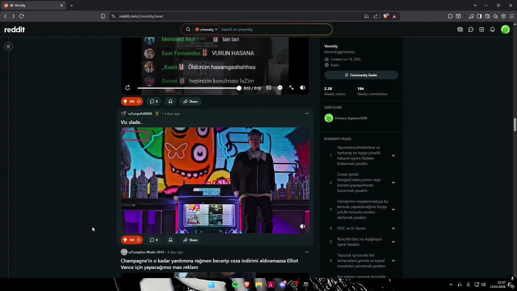Share the 106-point post
The height and width of the screenshot is (291, 517).
click(190, 101)
